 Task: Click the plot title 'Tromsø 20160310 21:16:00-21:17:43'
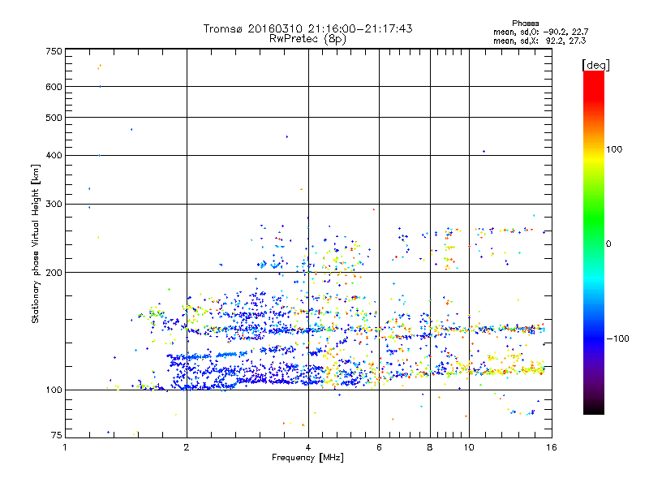pyautogui.click(x=308, y=28)
